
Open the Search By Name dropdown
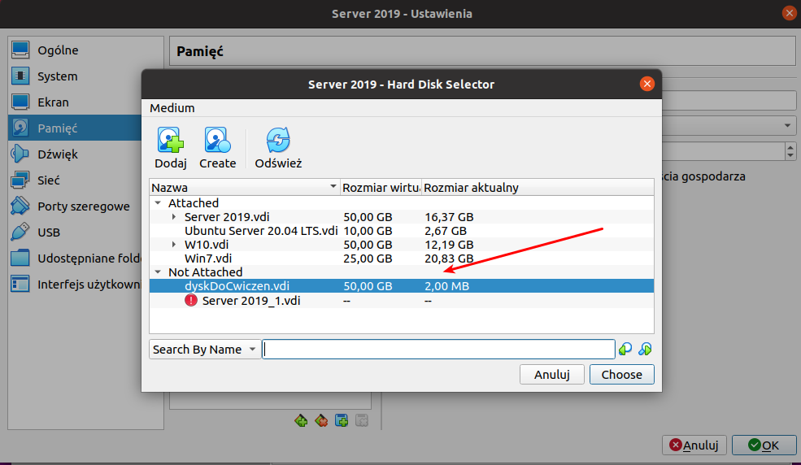pyautogui.click(x=205, y=350)
